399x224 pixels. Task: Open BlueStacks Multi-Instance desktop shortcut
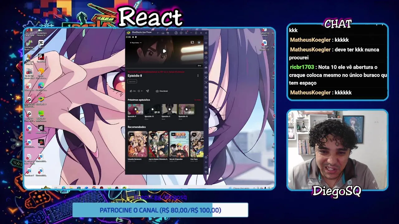click(41, 115)
